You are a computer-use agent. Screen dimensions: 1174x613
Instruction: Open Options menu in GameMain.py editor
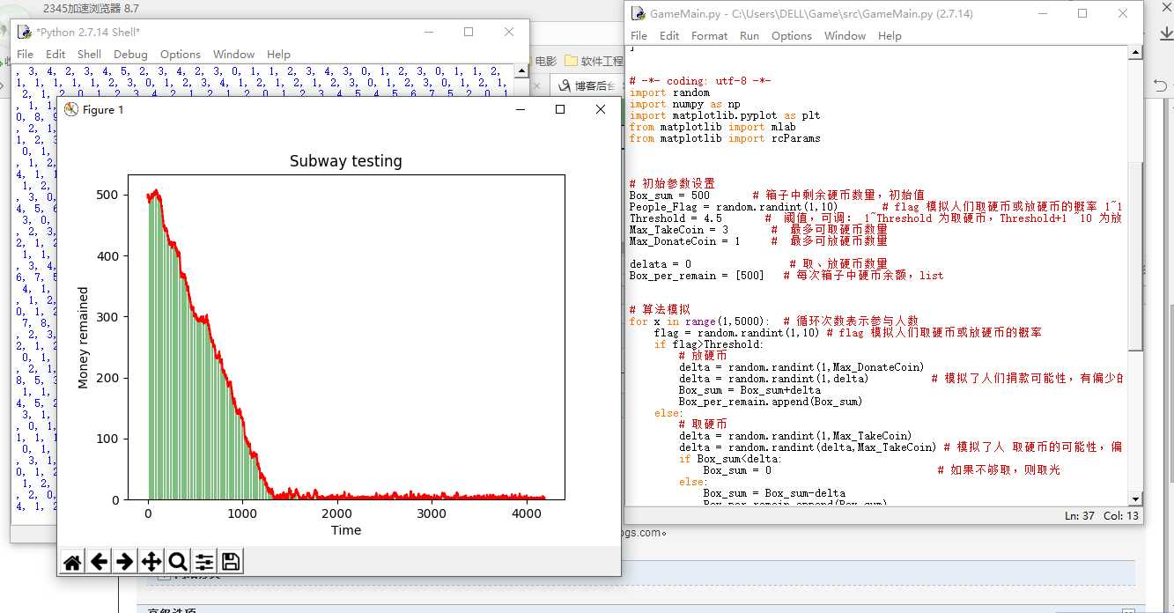(x=792, y=35)
